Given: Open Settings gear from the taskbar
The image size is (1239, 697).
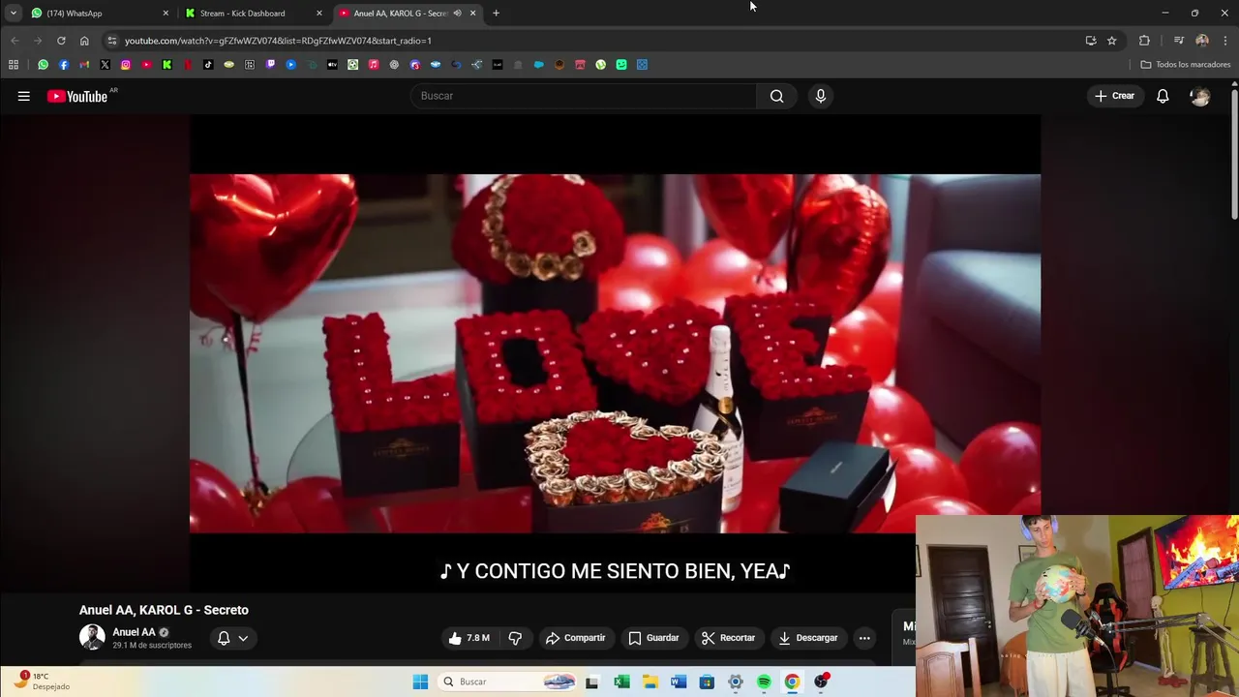Looking at the screenshot, I should click(x=736, y=682).
